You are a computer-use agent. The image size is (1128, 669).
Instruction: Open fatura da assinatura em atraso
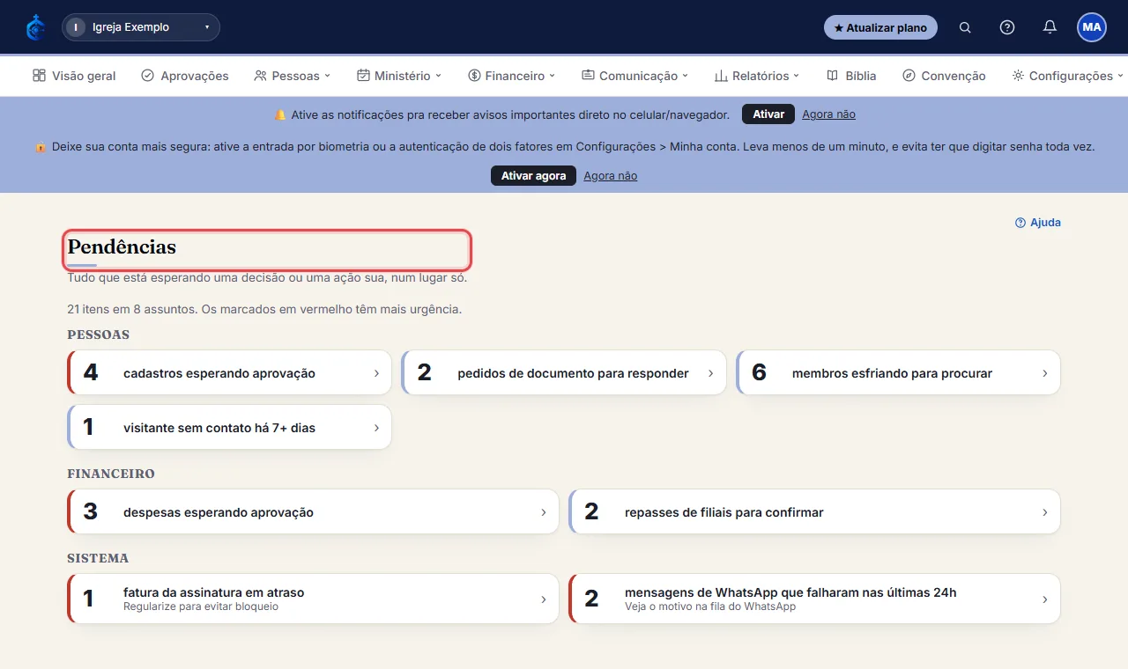(x=313, y=599)
